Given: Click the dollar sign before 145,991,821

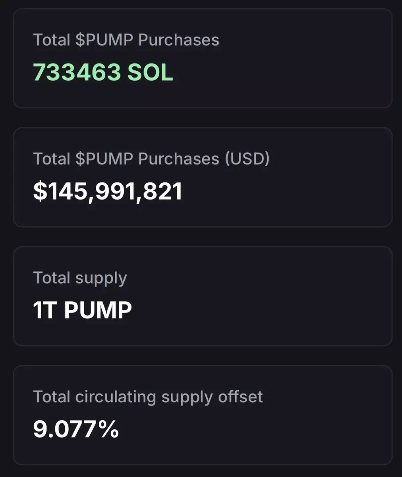Looking at the screenshot, I should click(x=40, y=192).
